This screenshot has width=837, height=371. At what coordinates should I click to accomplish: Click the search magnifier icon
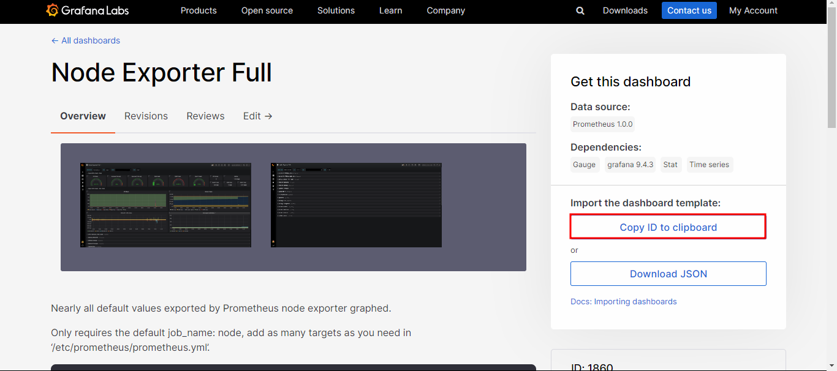pyautogui.click(x=580, y=10)
